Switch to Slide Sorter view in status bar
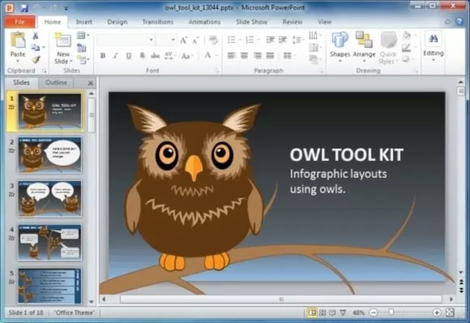 [x=323, y=313]
